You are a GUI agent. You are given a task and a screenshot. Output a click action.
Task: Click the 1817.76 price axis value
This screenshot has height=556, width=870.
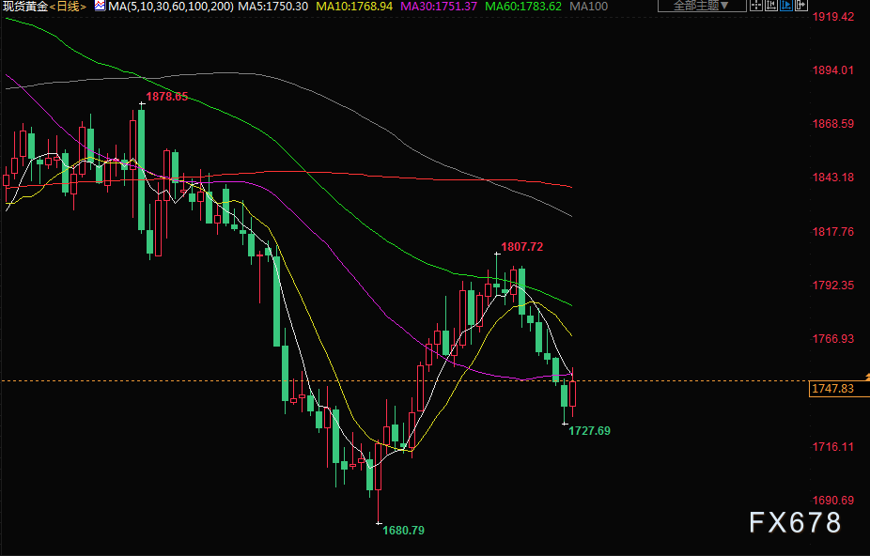tap(833, 232)
